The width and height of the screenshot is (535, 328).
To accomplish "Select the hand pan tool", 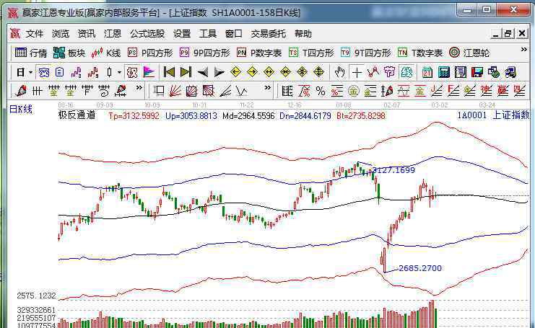I will point(340,72).
